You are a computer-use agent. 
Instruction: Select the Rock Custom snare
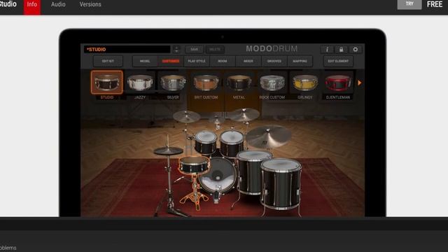click(272, 83)
